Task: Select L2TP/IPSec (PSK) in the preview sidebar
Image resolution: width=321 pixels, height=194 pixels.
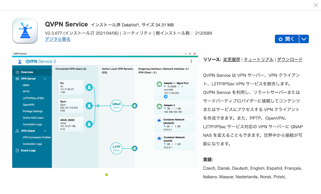Action: coord(33,98)
